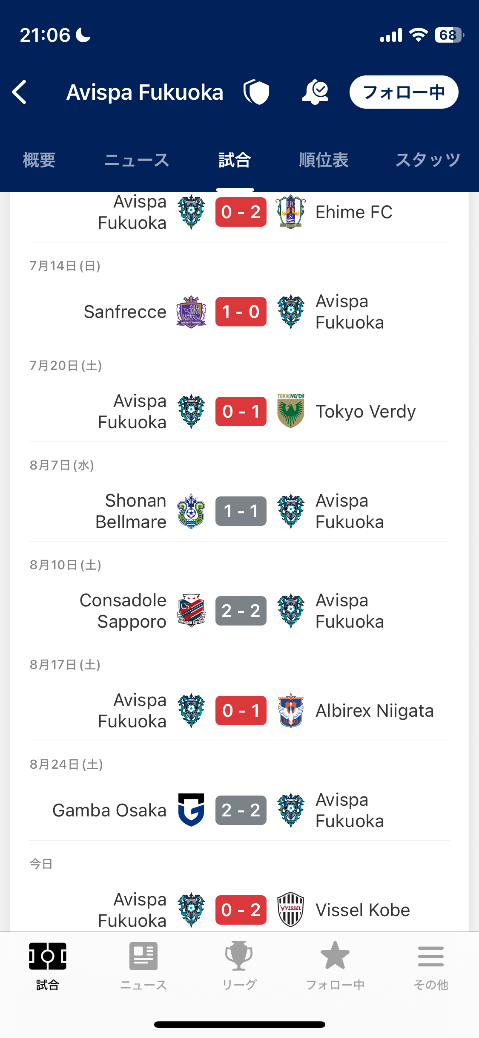
Task: Tap the back arrow in header
Action: pos(20,92)
